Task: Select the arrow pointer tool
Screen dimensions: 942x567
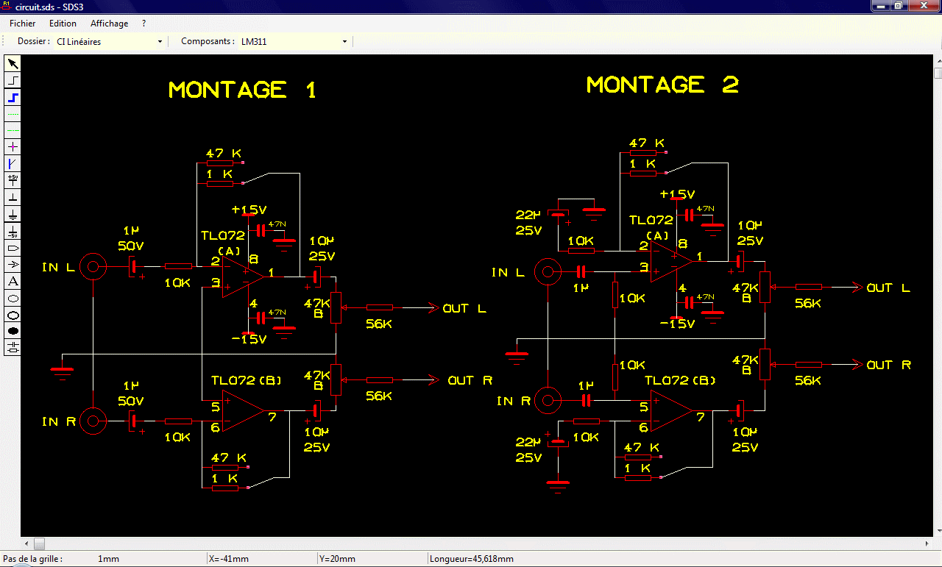Action: tap(13, 63)
